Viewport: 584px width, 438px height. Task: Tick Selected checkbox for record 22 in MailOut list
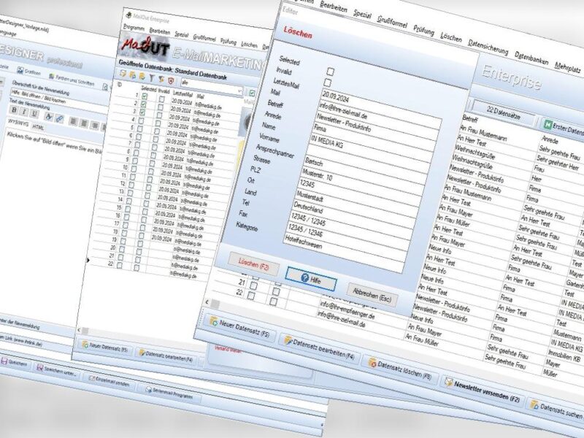(120, 265)
